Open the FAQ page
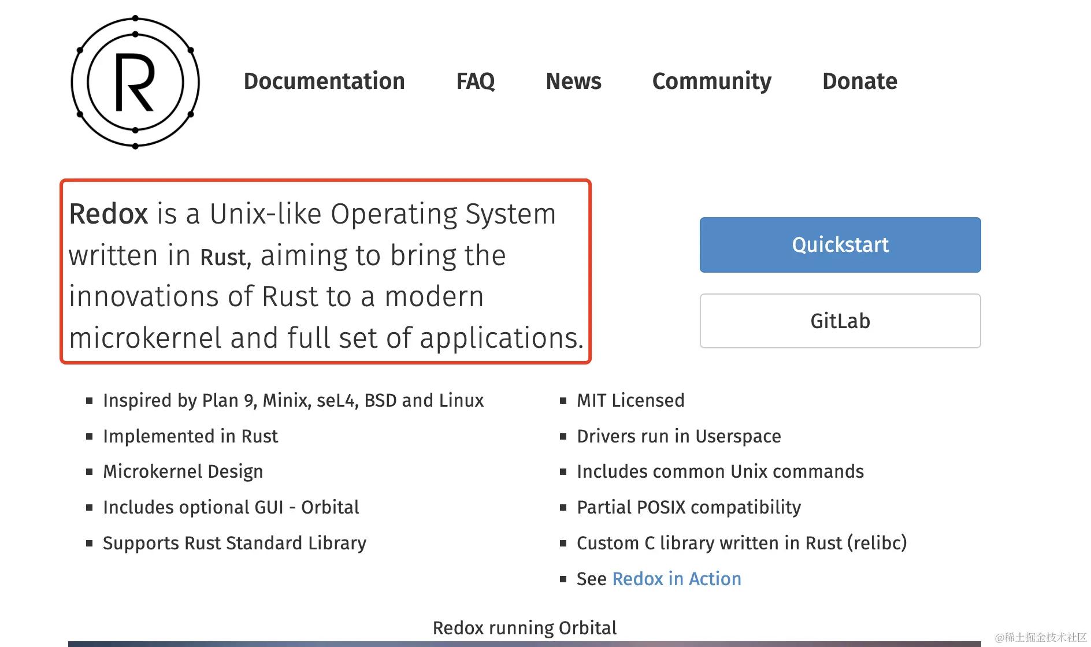The image size is (1091, 647). click(x=476, y=81)
